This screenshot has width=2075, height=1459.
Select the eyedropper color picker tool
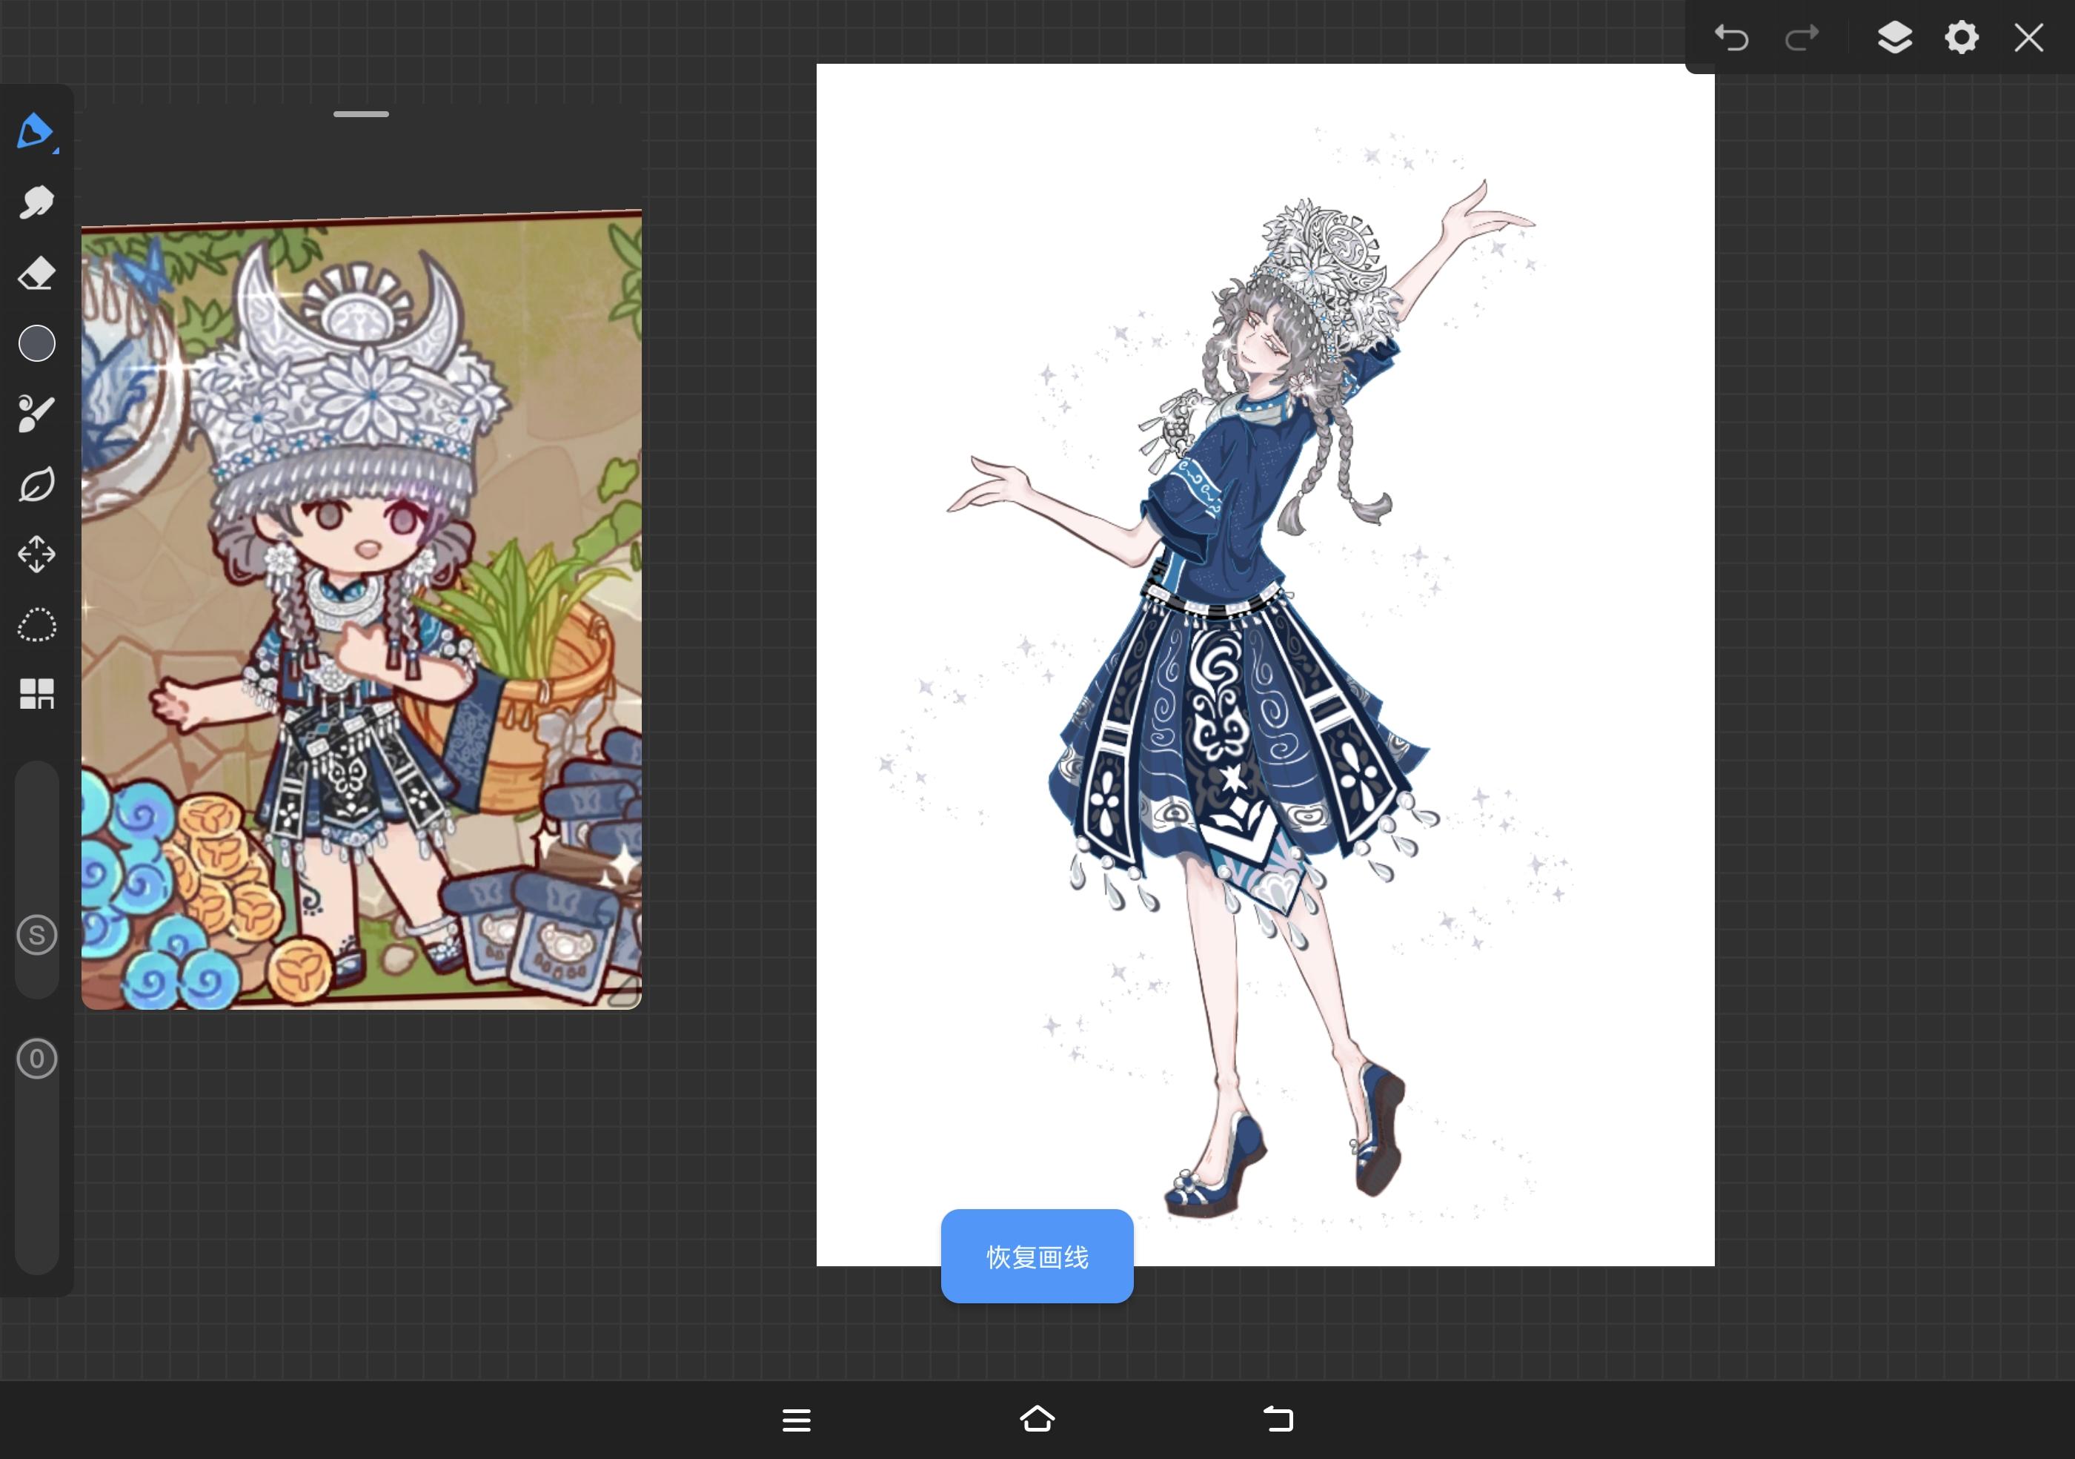point(36,414)
